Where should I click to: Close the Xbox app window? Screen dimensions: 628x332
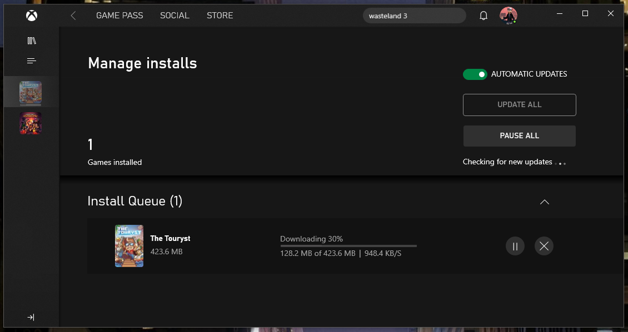611,13
